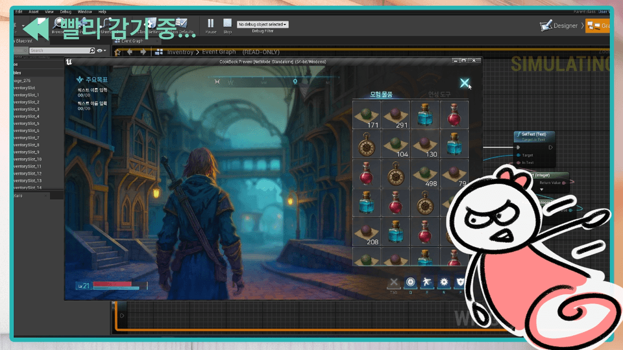Screen dimensions: 623x350
Task: Click the blueprint grid icon before Inventroy
Action: point(159,52)
